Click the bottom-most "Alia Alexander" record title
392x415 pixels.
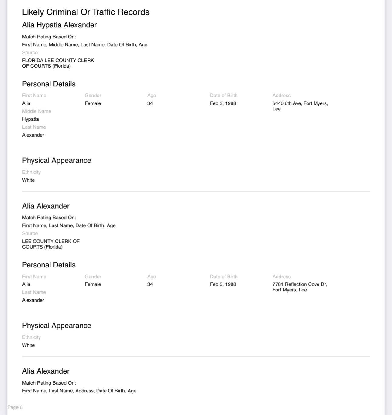[x=46, y=371]
